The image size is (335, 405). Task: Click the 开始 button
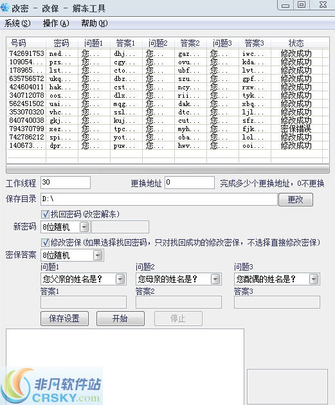click(x=120, y=318)
